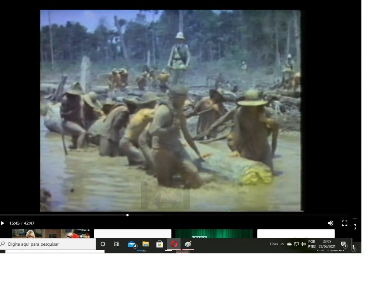Expand hidden system tray icons chevron
The image size is (370, 296).
pyautogui.click(x=282, y=244)
